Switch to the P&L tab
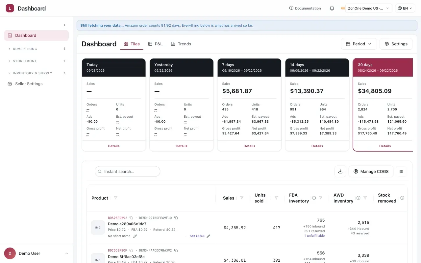 [155, 44]
